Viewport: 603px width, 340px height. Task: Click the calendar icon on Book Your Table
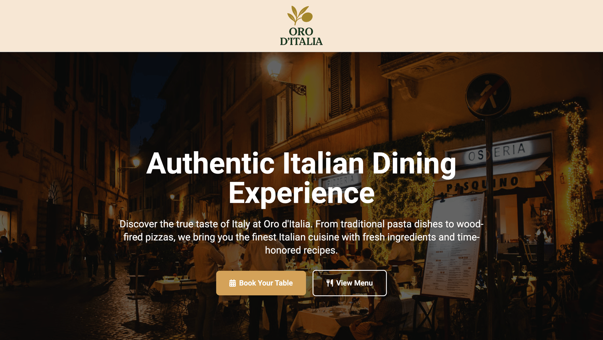232,283
